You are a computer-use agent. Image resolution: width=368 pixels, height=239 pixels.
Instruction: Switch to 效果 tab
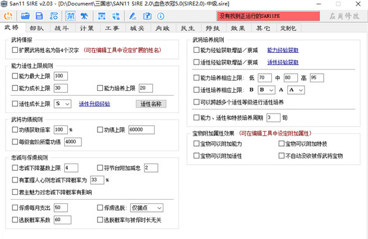238,28
